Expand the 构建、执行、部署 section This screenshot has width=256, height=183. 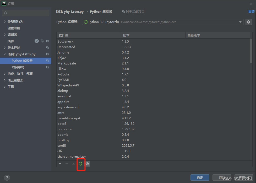pos(5,74)
